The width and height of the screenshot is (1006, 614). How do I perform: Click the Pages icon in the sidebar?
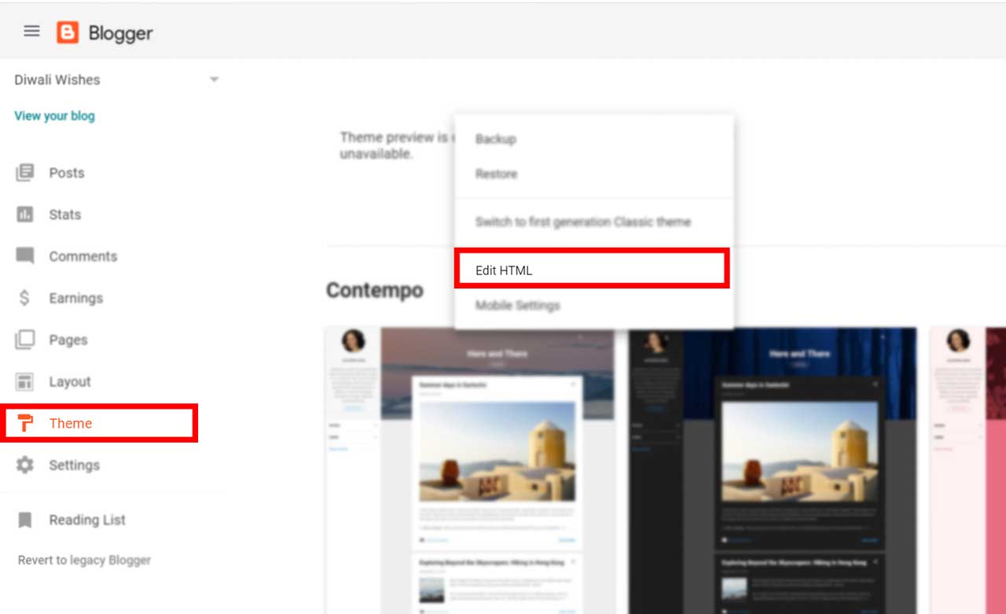[25, 340]
